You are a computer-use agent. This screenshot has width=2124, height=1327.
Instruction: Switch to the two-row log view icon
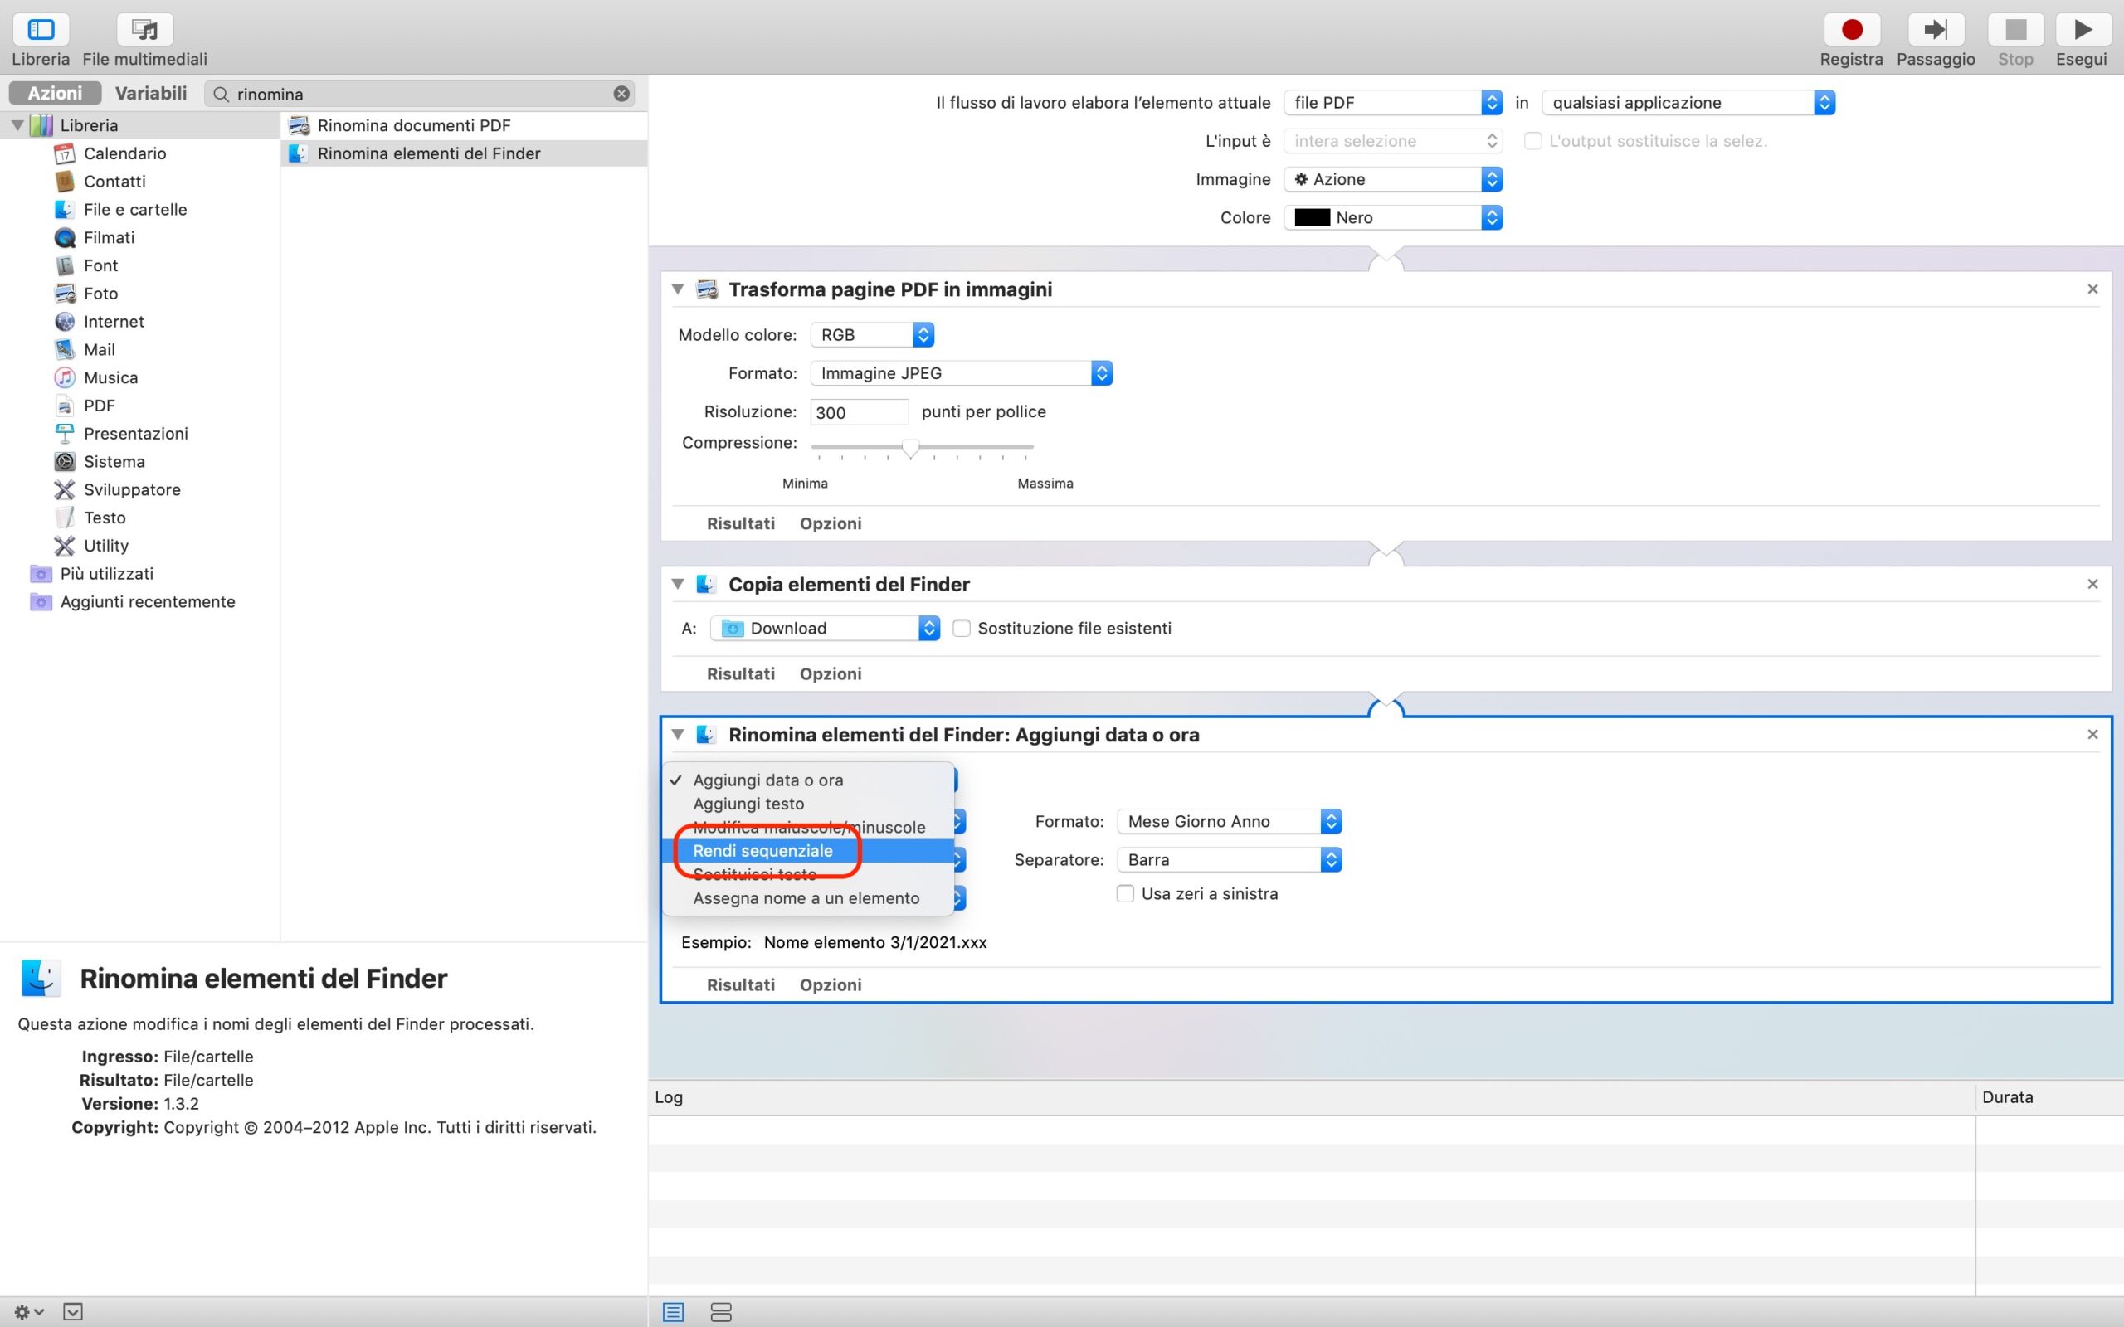[x=720, y=1312]
